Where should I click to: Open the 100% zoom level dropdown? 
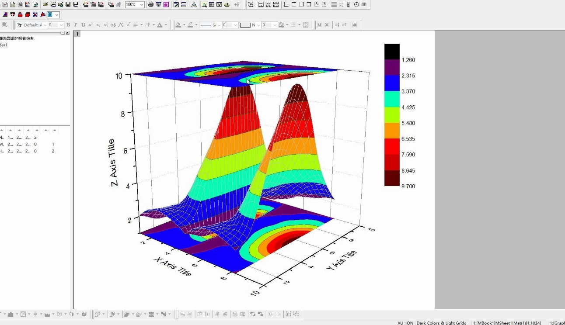tap(141, 4)
